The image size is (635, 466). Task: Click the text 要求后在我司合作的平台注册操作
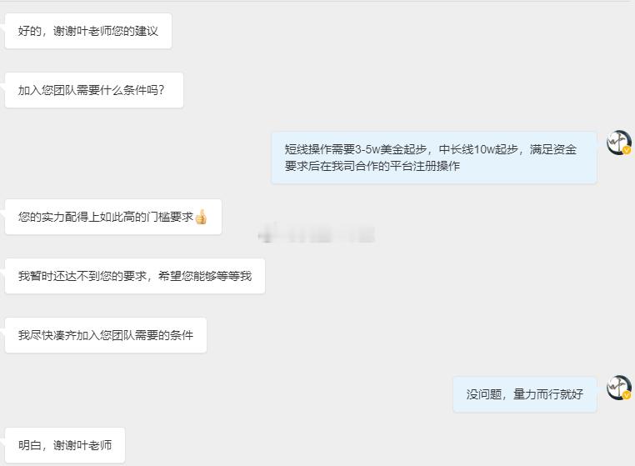coord(372,166)
